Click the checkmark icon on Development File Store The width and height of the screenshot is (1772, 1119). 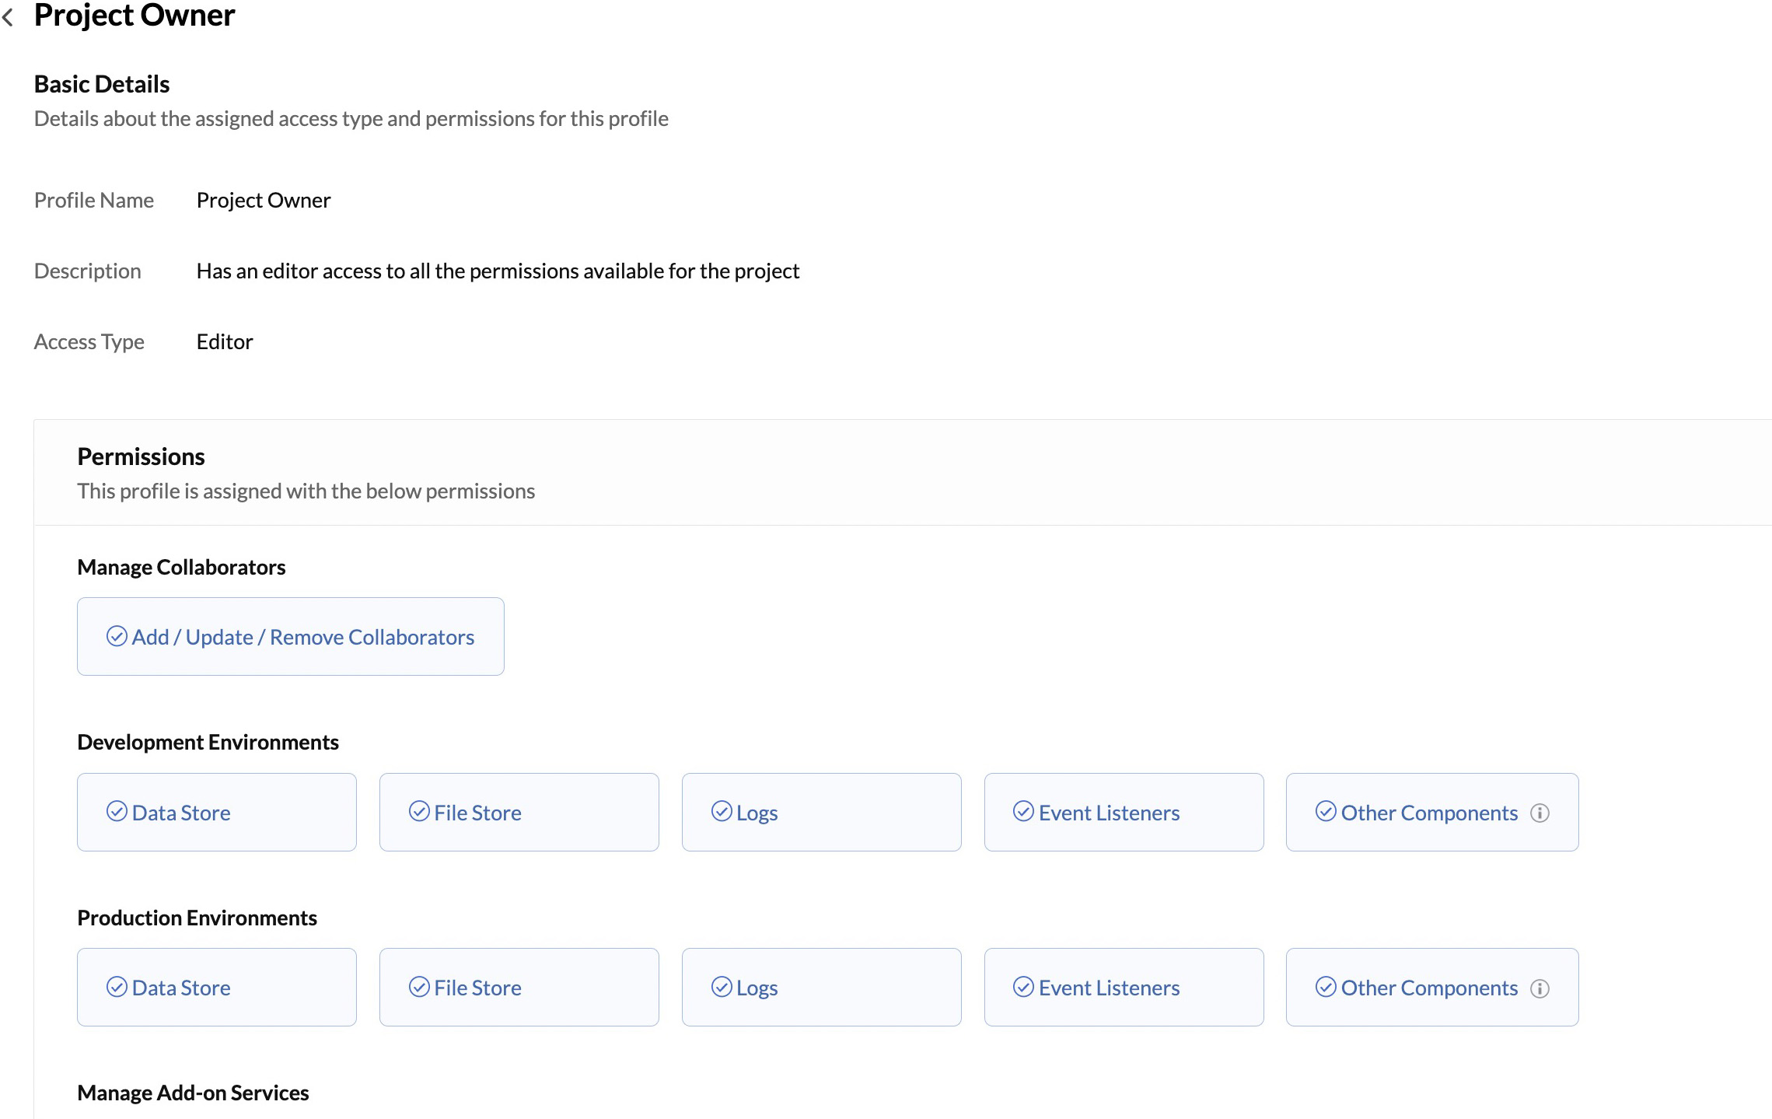[419, 812]
